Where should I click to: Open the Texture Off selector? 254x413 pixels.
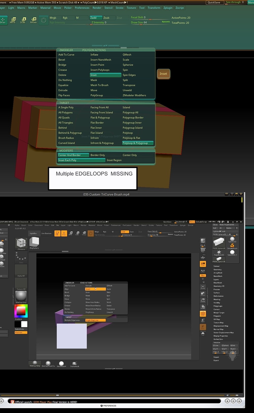(x=21, y=284)
